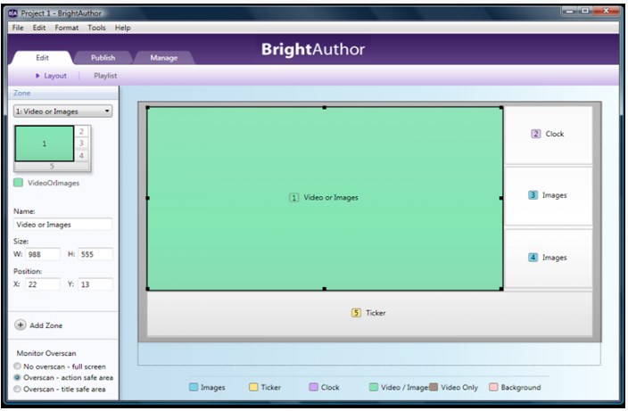The image size is (628, 411).
Task: Select the purple Edit tab
Action: point(42,58)
